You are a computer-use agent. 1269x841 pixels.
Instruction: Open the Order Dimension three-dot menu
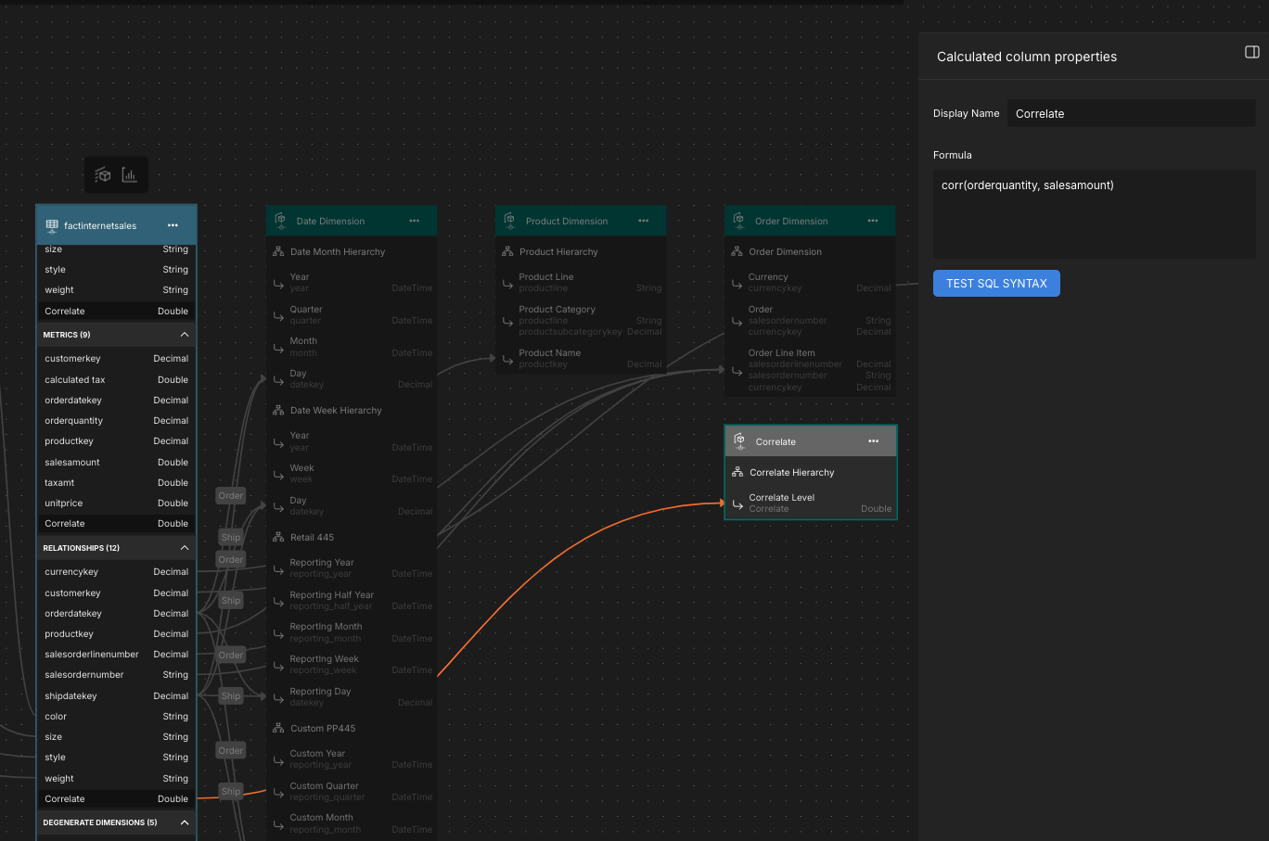[872, 221]
